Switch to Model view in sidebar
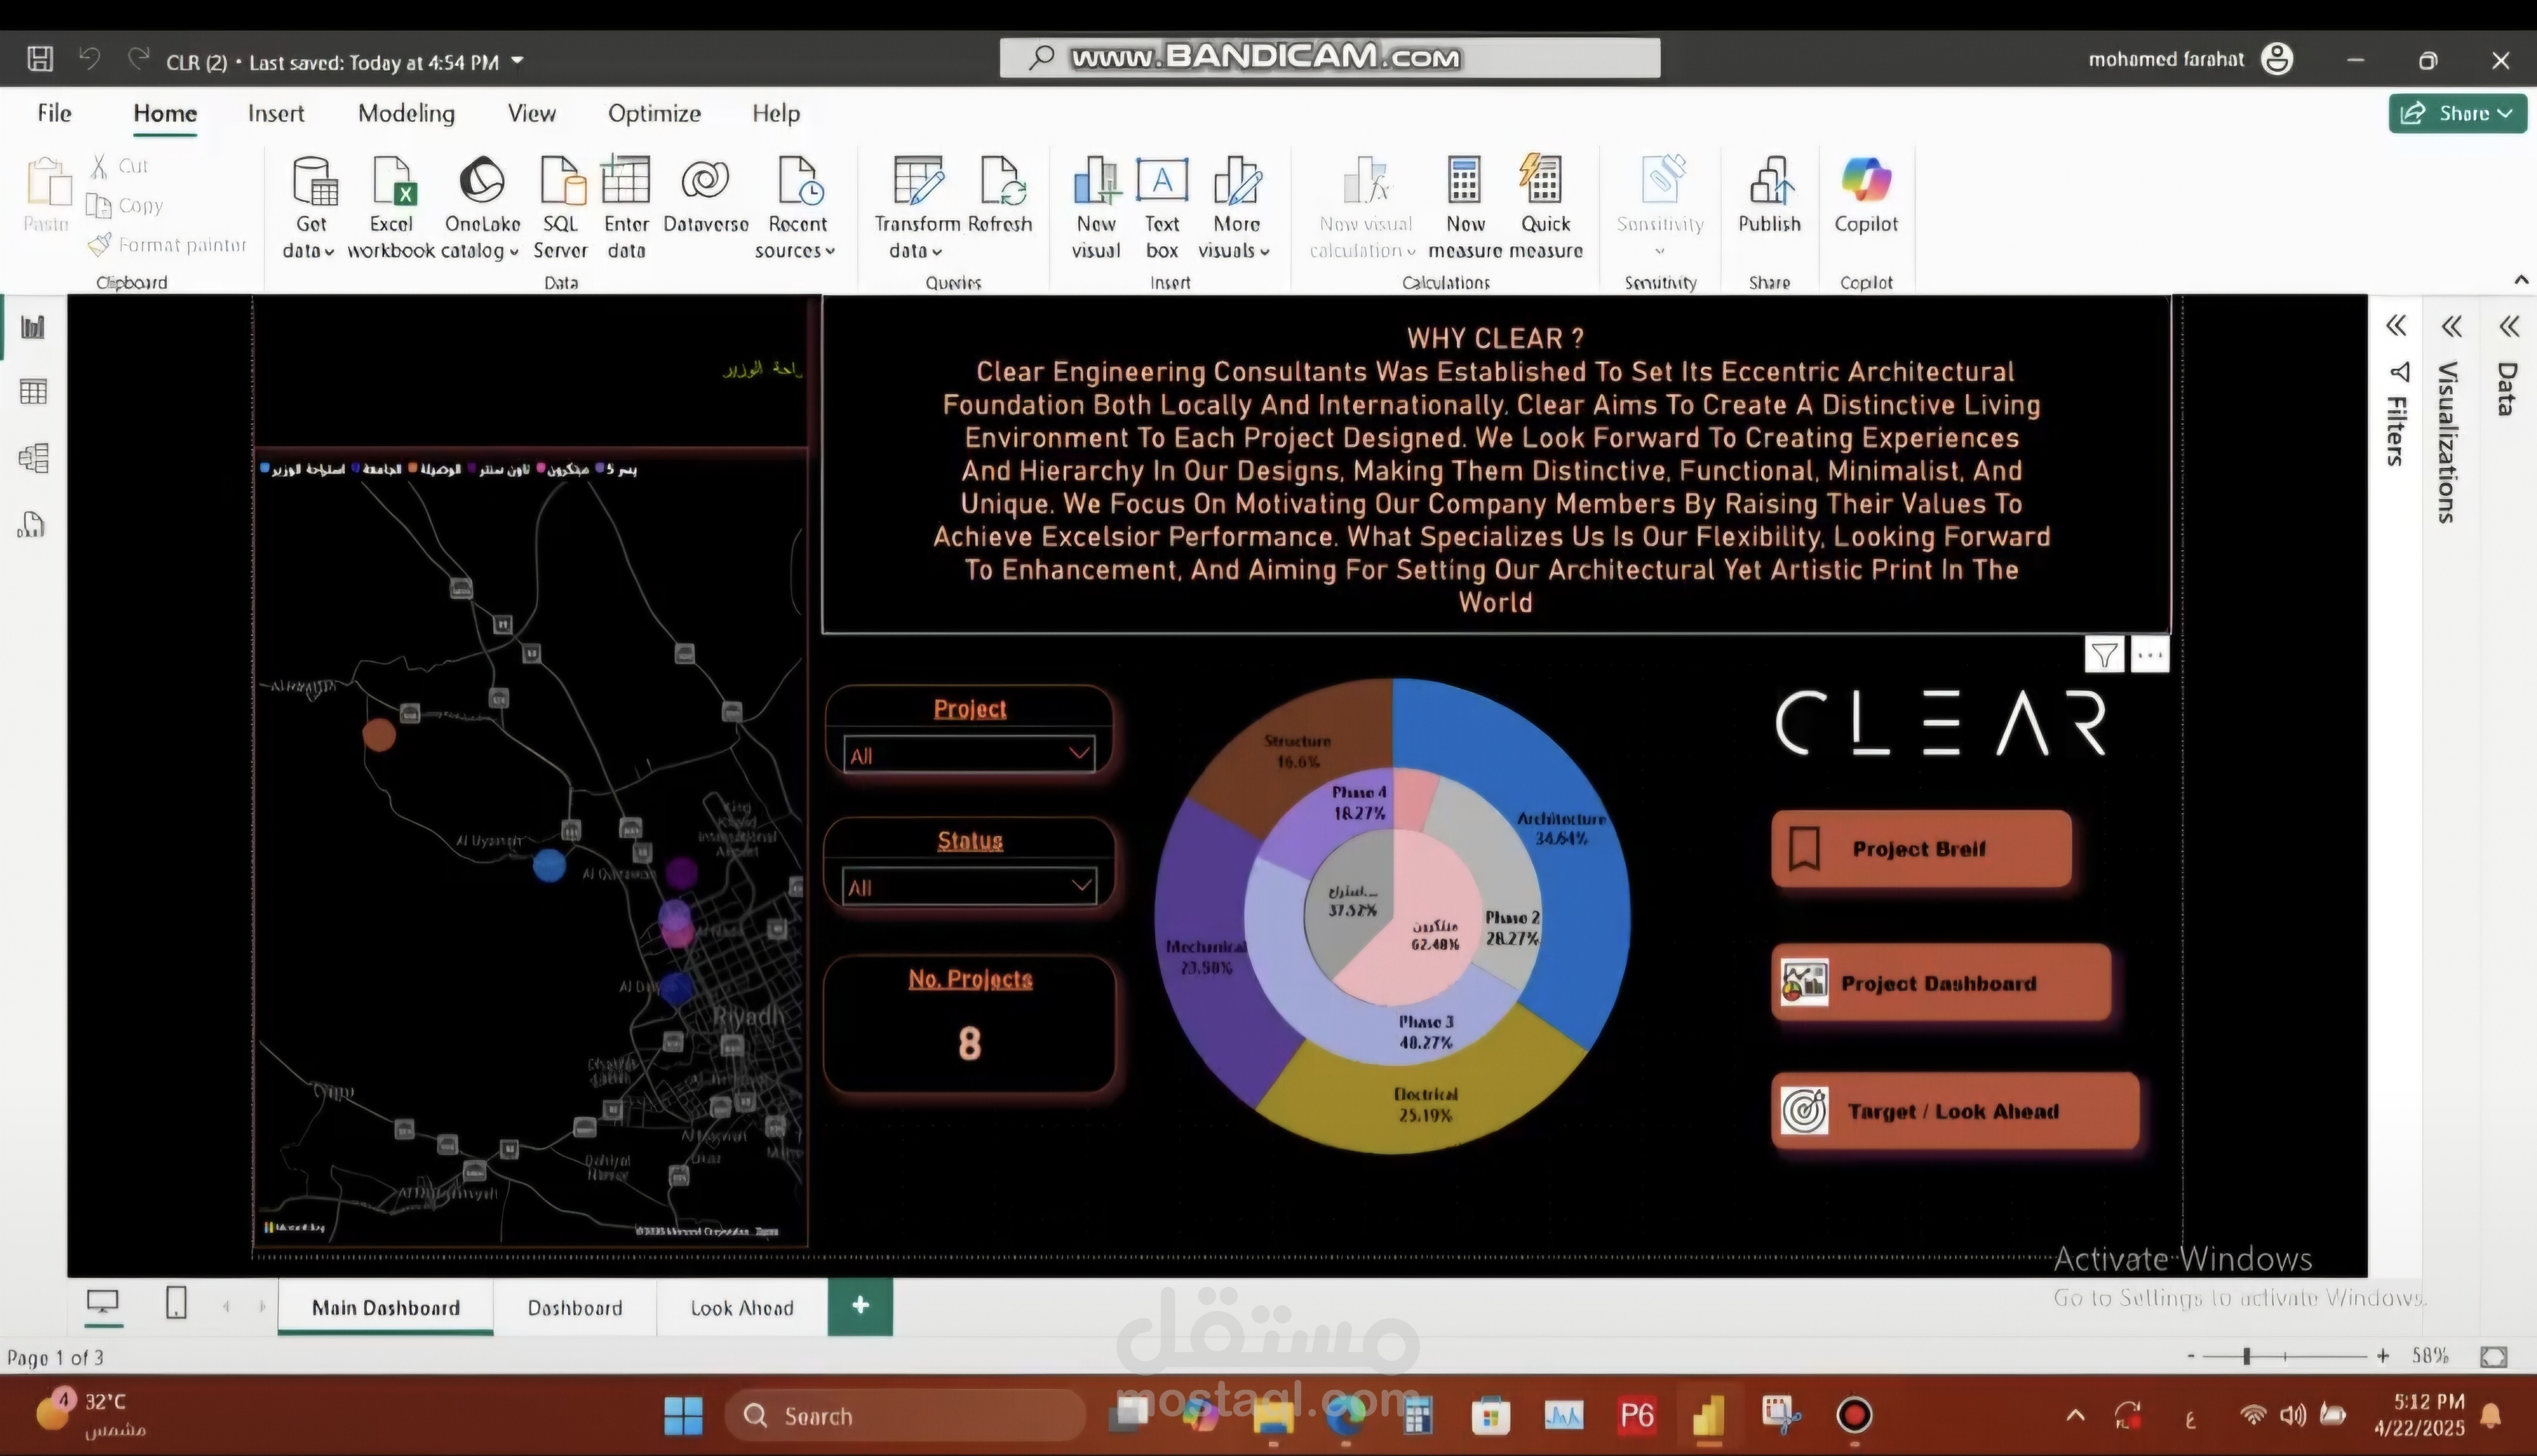 pyautogui.click(x=33, y=458)
